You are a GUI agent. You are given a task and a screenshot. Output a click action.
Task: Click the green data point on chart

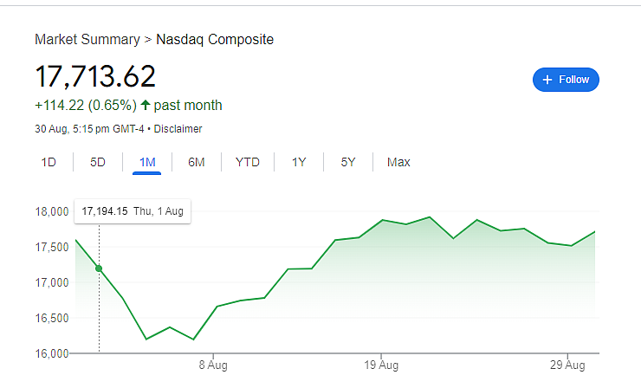pyautogui.click(x=99, y=268)
